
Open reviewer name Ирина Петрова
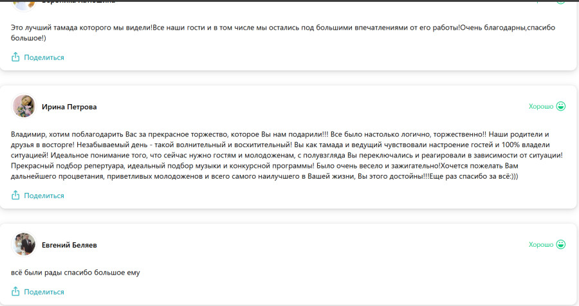pos(69,107)
